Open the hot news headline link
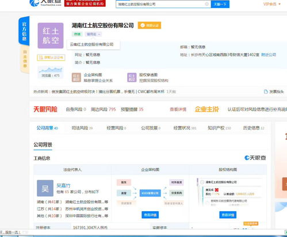This screenshot has width=287, height=237. tap(108, 91)
